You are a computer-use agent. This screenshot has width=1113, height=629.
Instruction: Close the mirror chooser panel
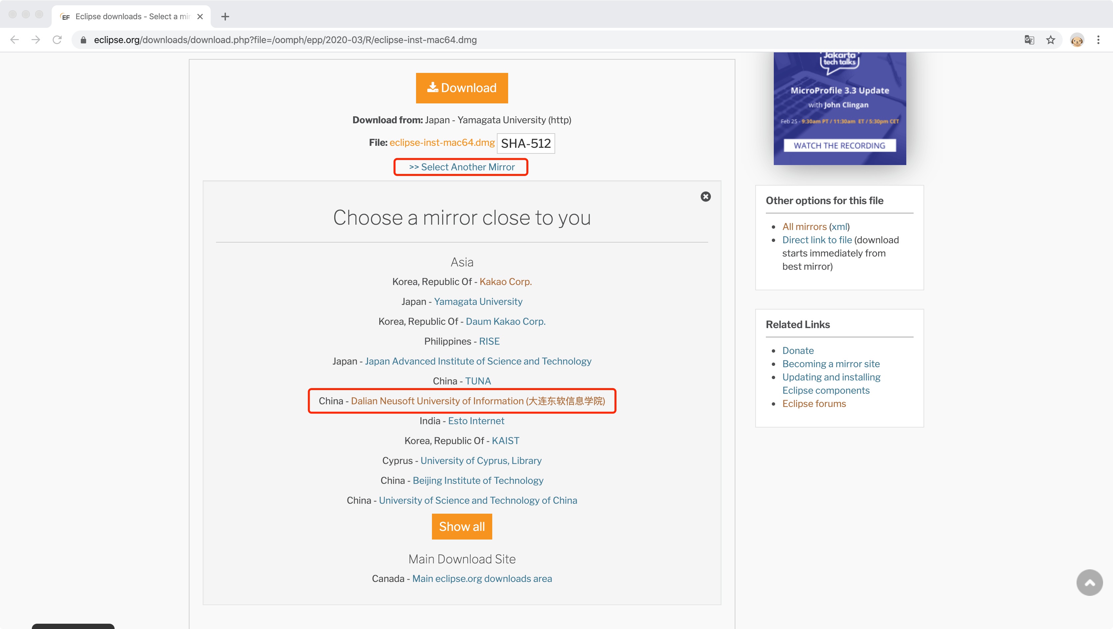click(x=706, y=197)
